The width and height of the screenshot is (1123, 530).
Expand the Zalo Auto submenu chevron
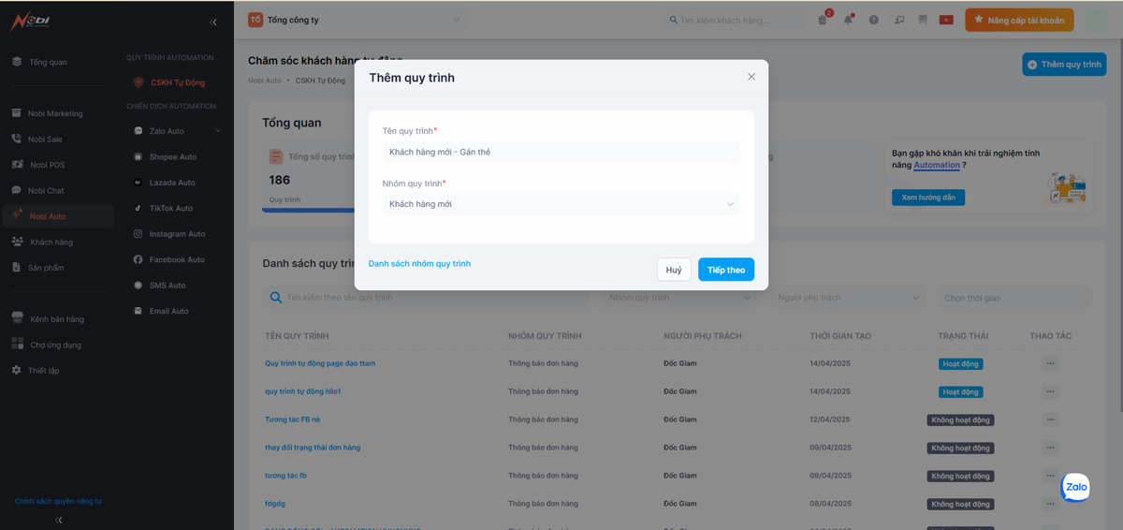pos(218,131)
